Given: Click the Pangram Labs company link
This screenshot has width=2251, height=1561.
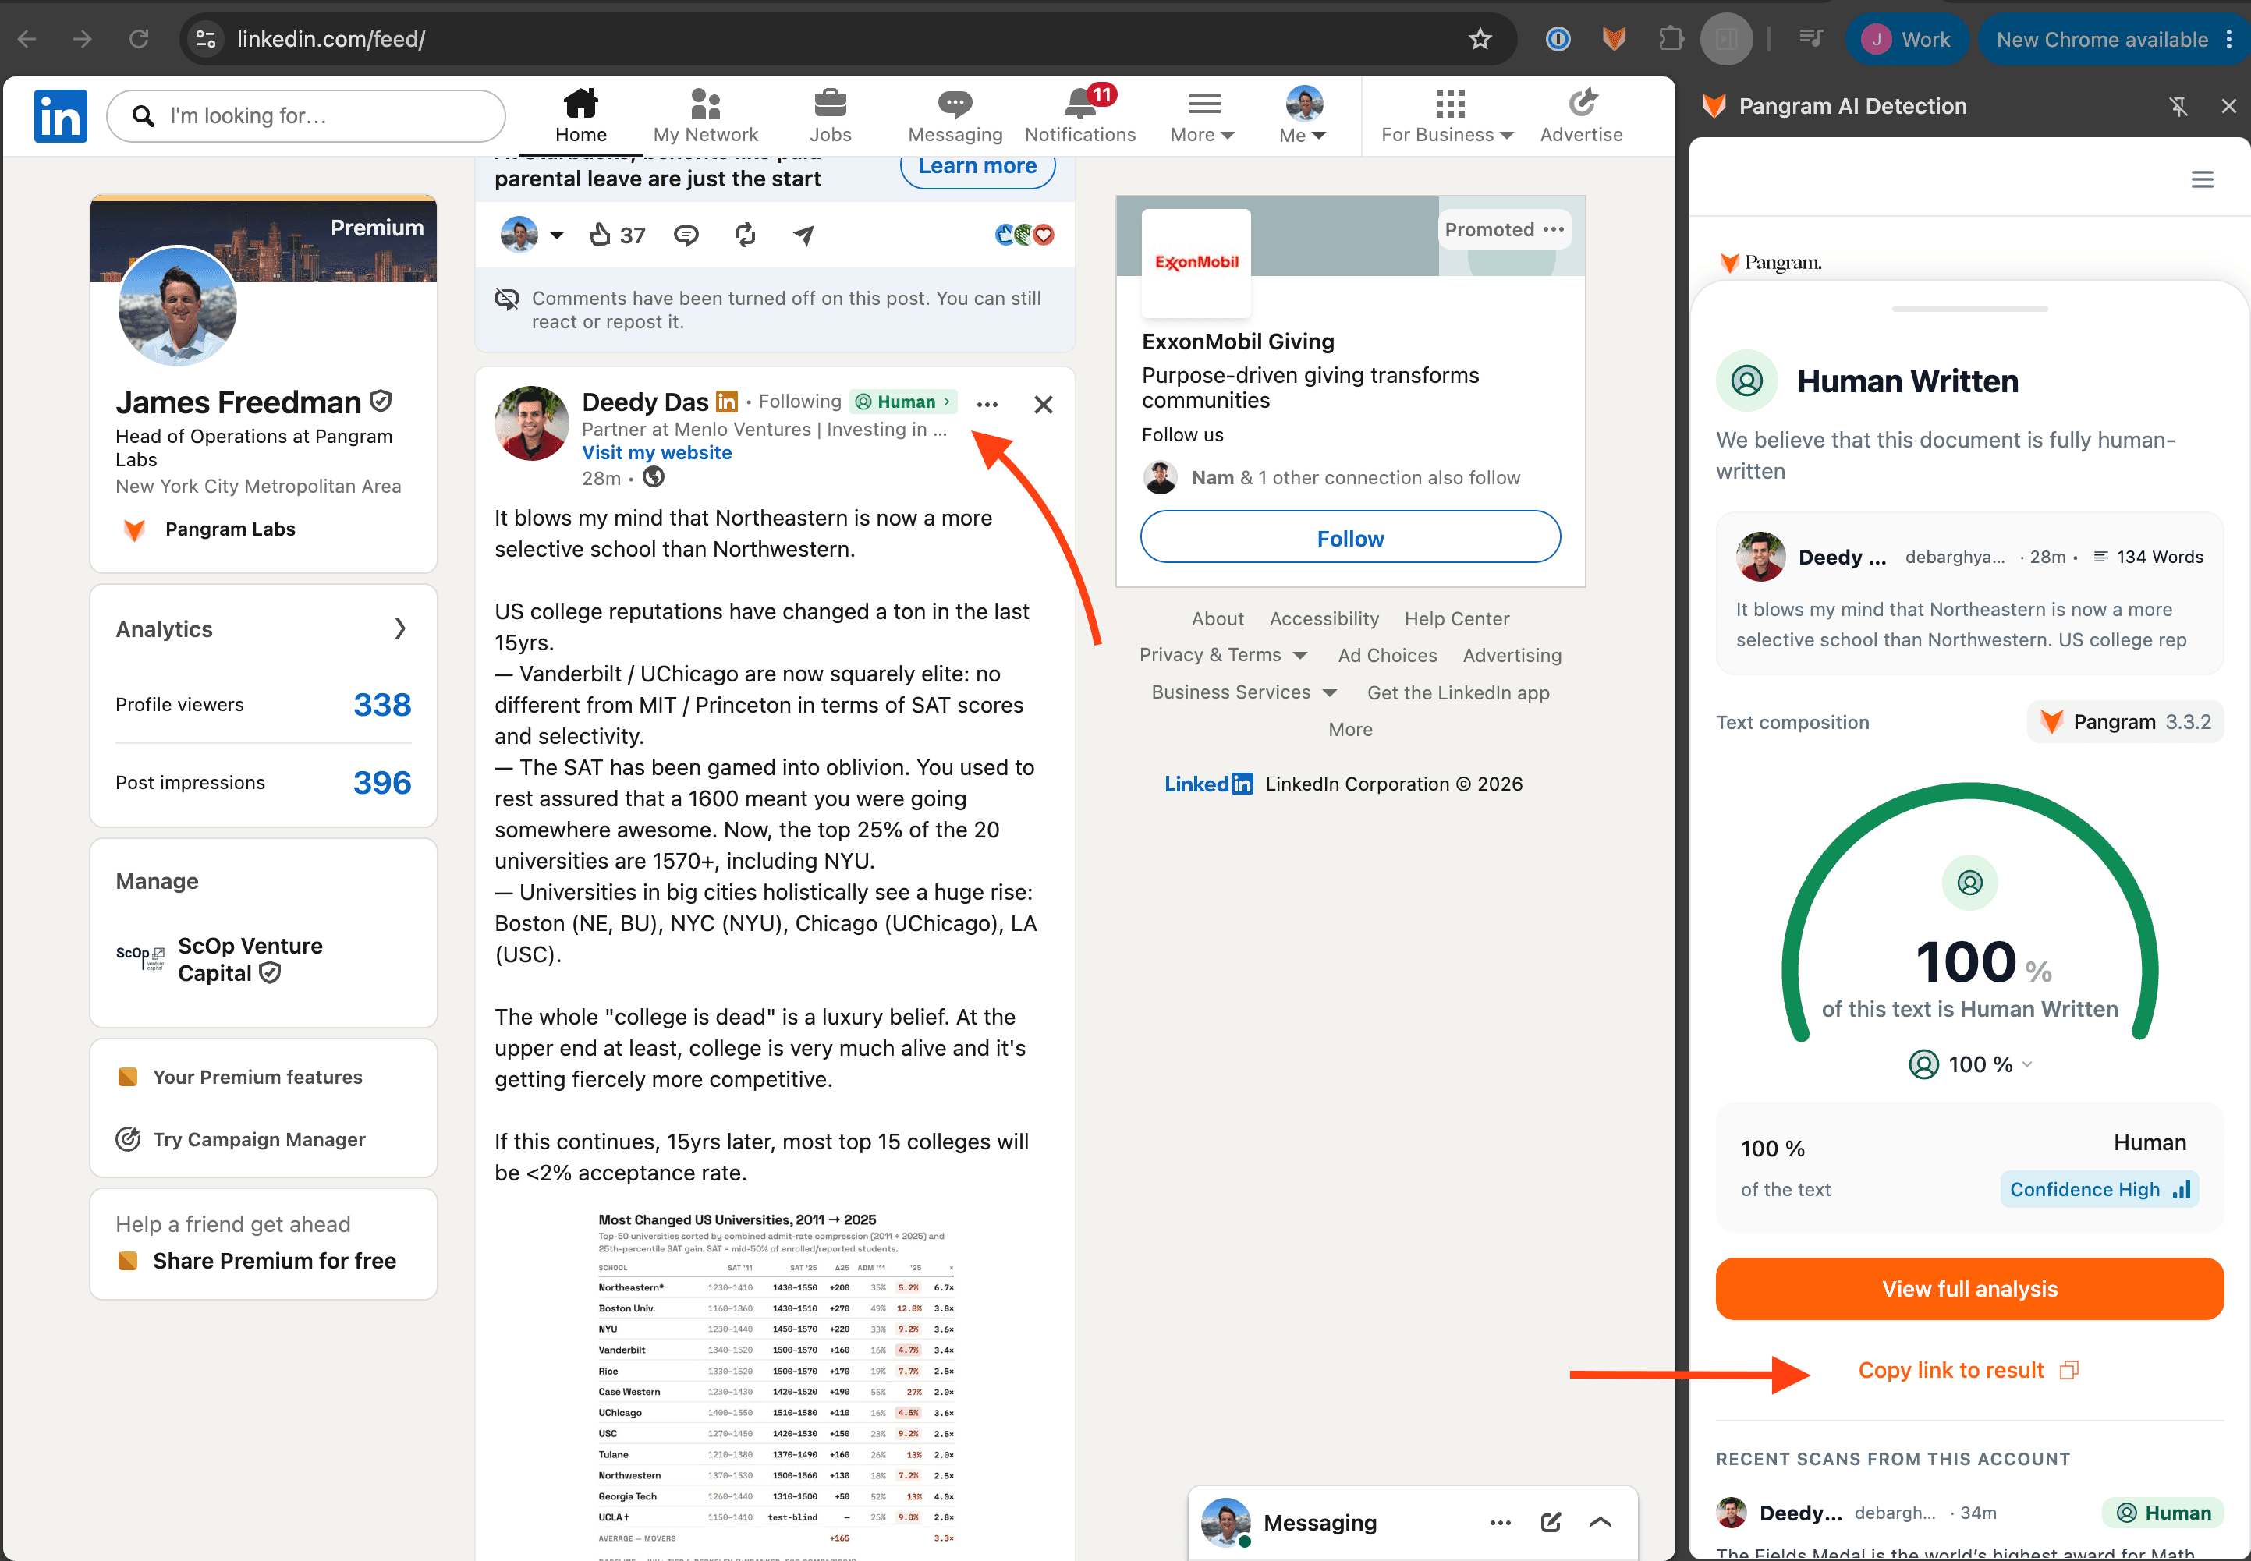Looking at the screenshot, I should pyautogui.click(x=230, y=529).
